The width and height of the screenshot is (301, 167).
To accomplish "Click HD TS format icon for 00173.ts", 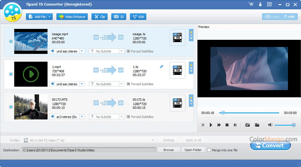I will pyautogui.click(x=177, y=103).
